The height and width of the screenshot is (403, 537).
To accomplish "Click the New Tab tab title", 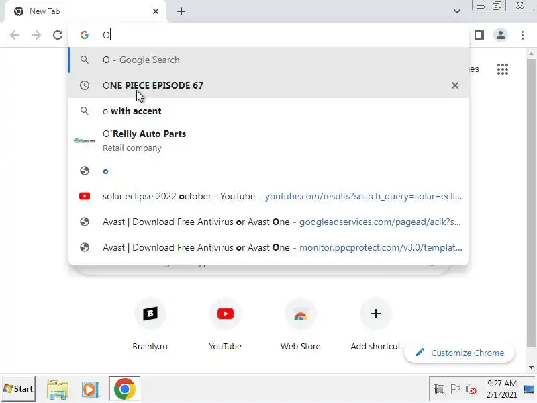I will pyautogui.click(x=44, y=11).
